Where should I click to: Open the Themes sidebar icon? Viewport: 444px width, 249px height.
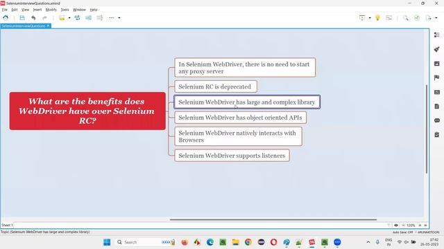pos(437,92)
